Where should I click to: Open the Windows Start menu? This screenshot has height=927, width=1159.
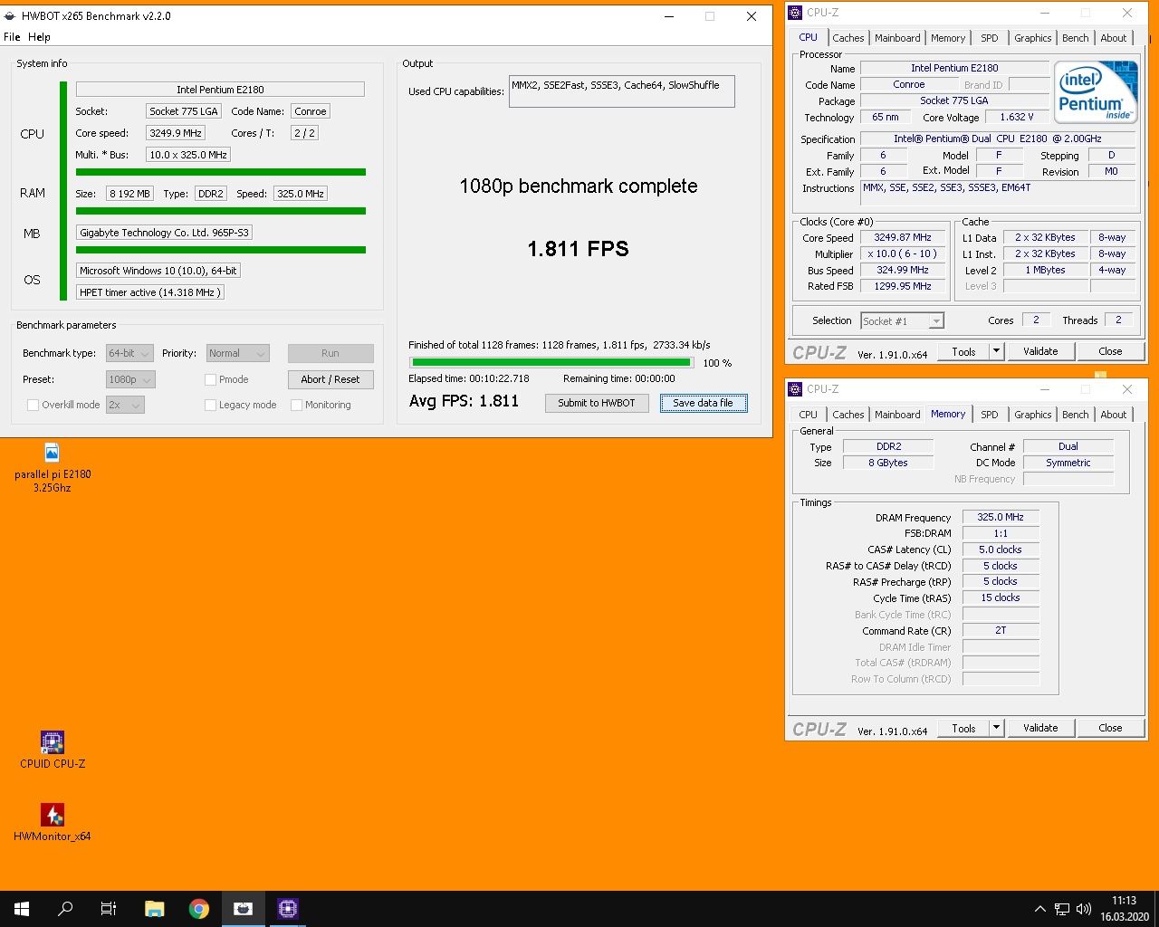22,909
